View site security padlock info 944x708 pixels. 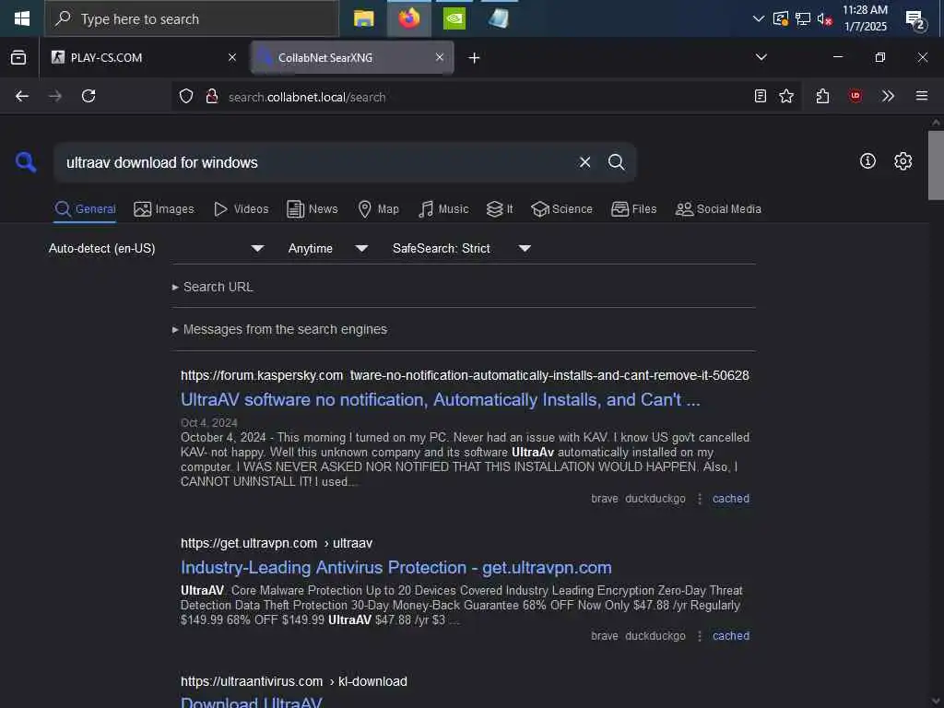click(212, 96)
